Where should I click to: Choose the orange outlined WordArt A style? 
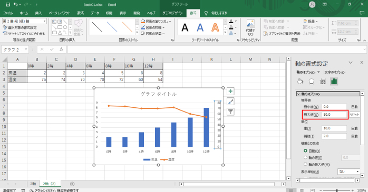[215, 28]
